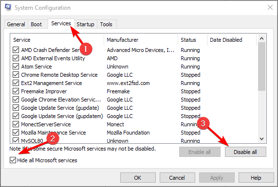Click the 'Freemake' manufacturer cell

tap(118, 91)
